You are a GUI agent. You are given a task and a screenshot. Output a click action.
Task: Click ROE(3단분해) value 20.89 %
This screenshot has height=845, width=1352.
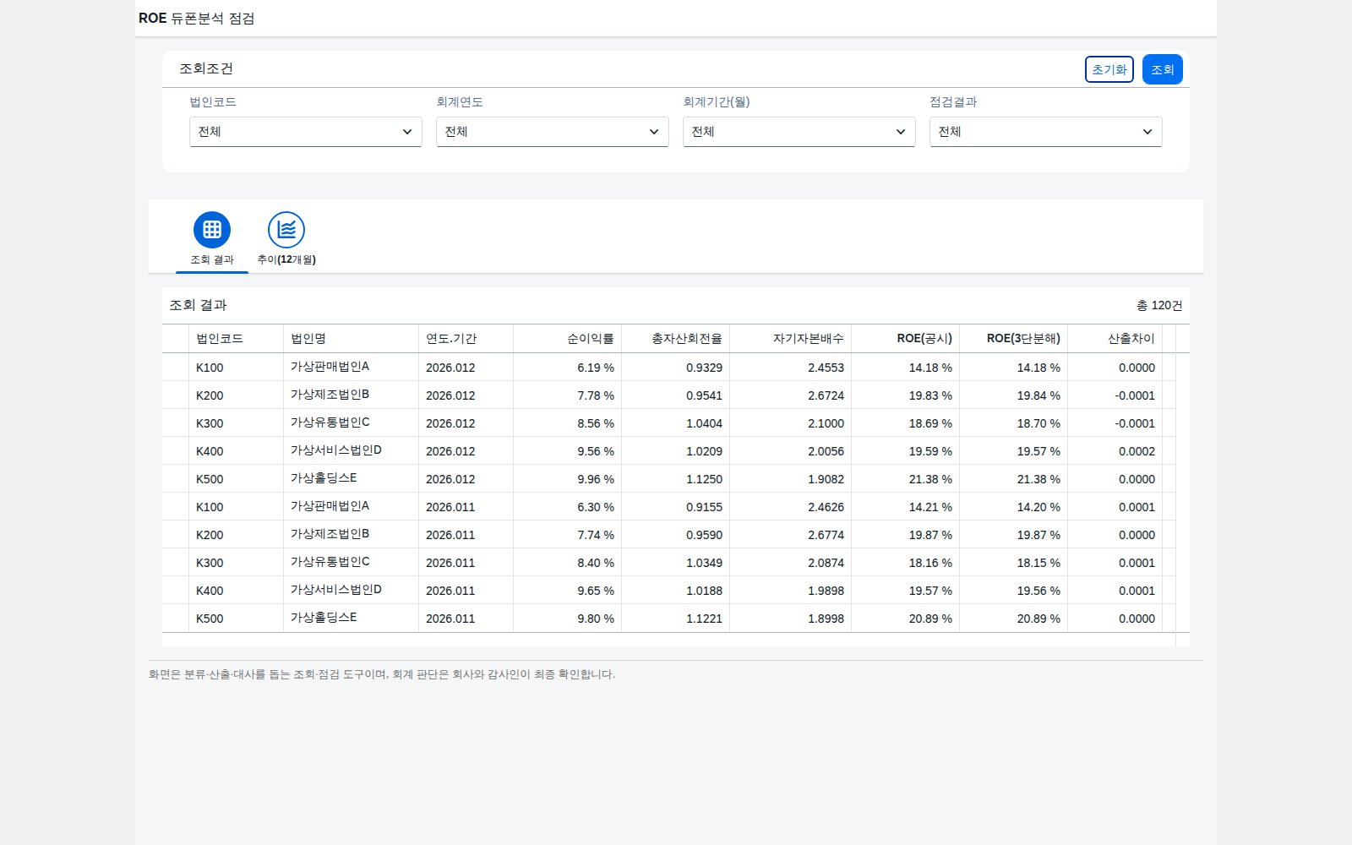pyautogui.click(x=1039, y=619)
